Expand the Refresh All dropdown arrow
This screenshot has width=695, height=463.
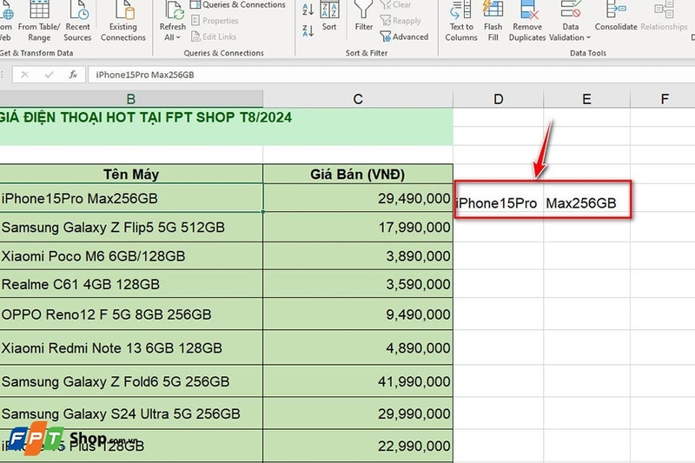tap(178, 37)
